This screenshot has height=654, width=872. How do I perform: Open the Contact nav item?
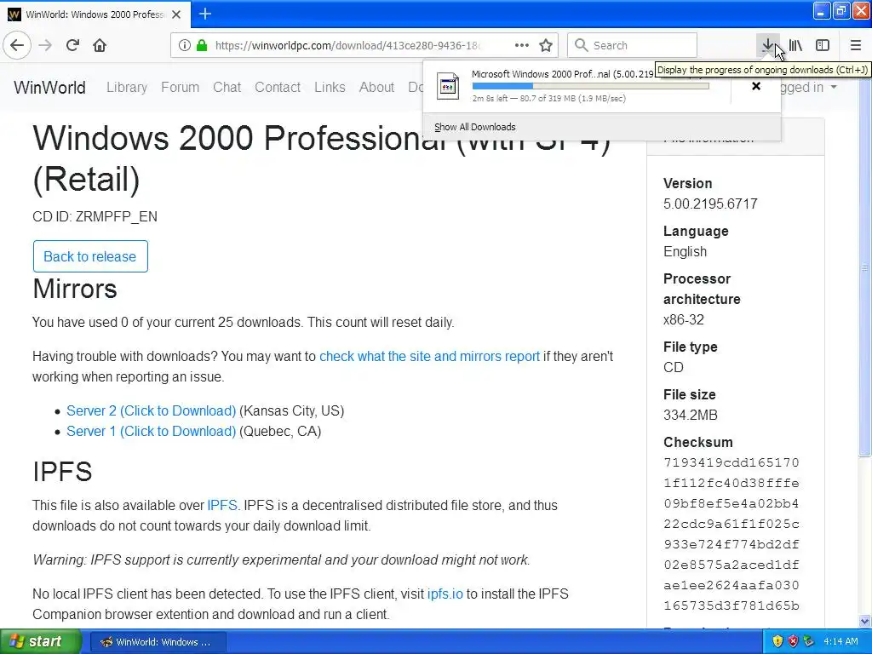coord(278,88)
